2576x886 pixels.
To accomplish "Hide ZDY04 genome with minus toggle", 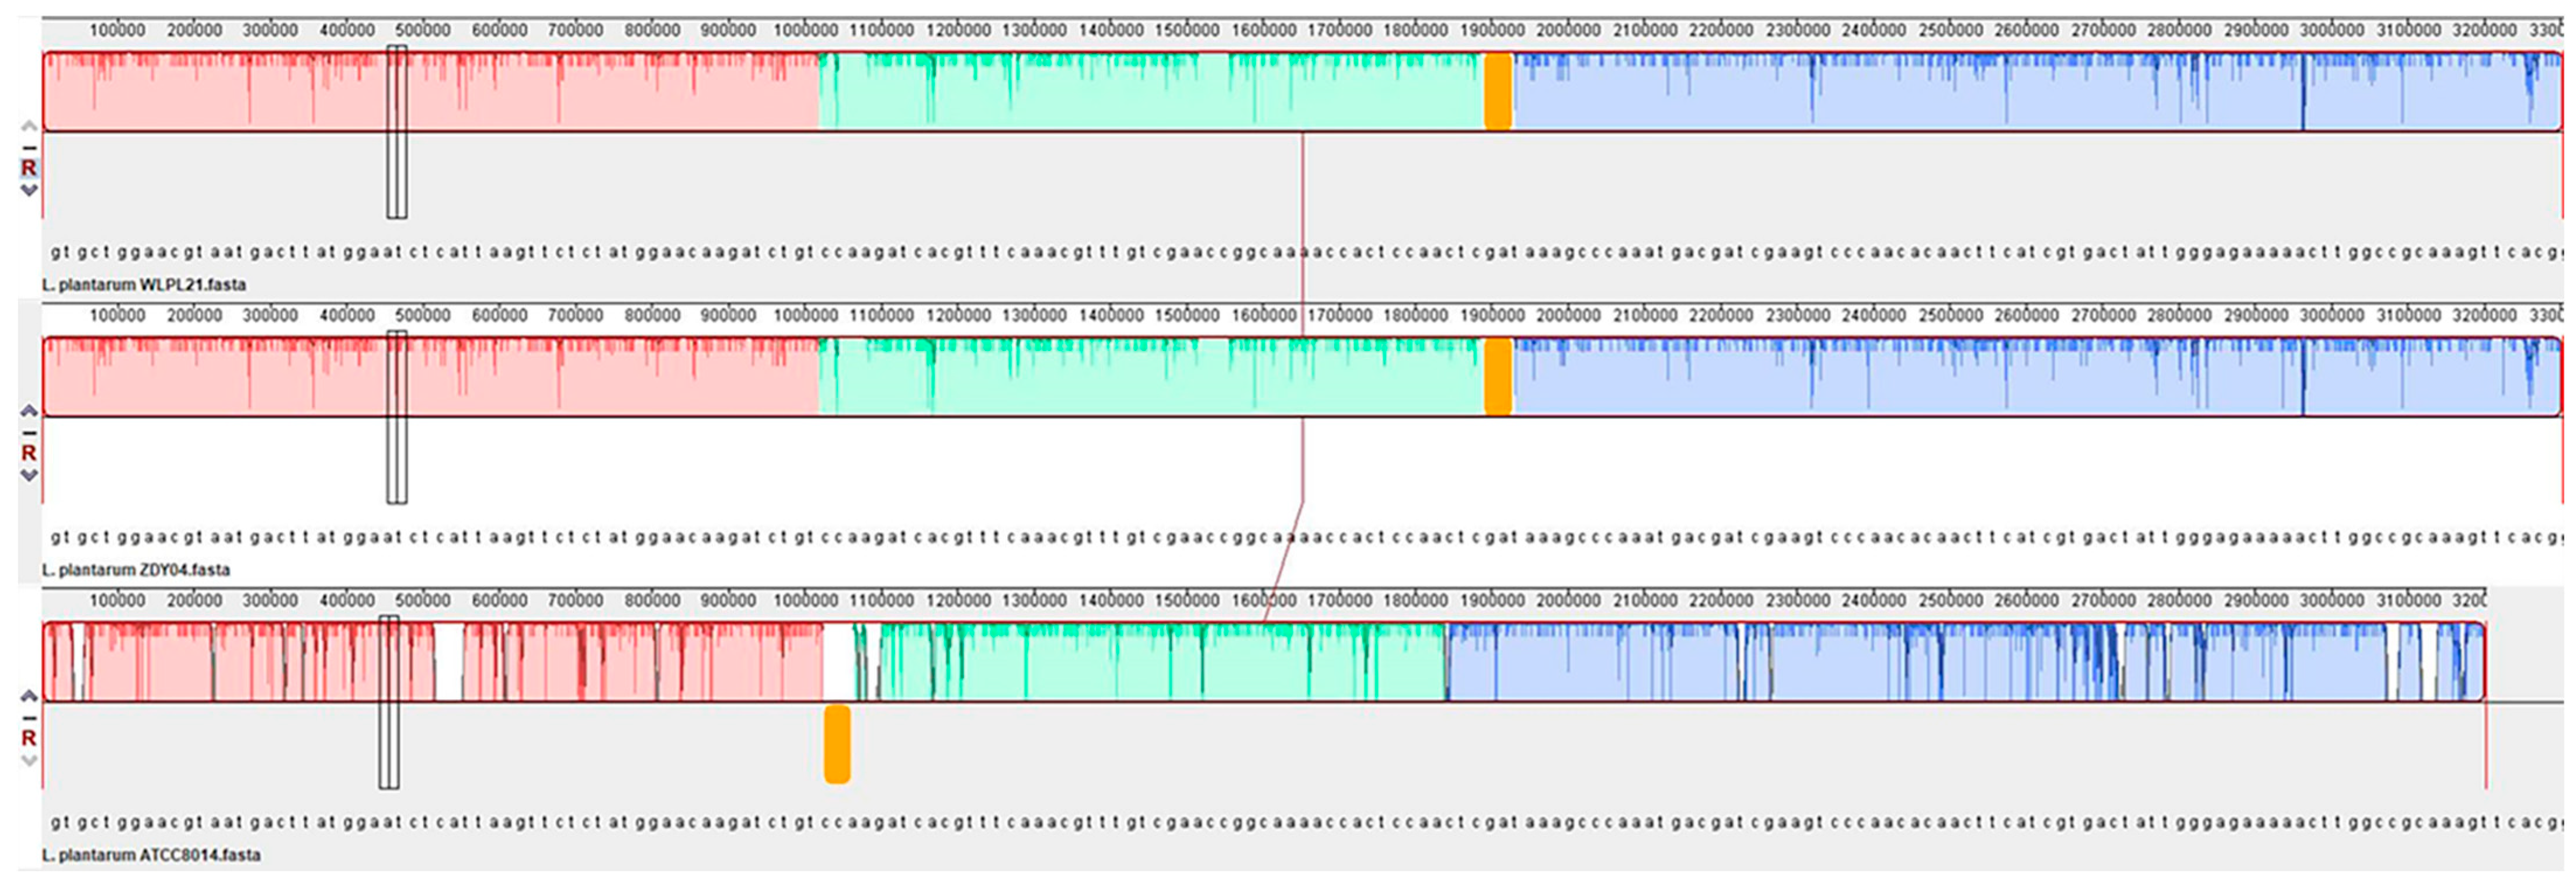I will coord(29,433).
